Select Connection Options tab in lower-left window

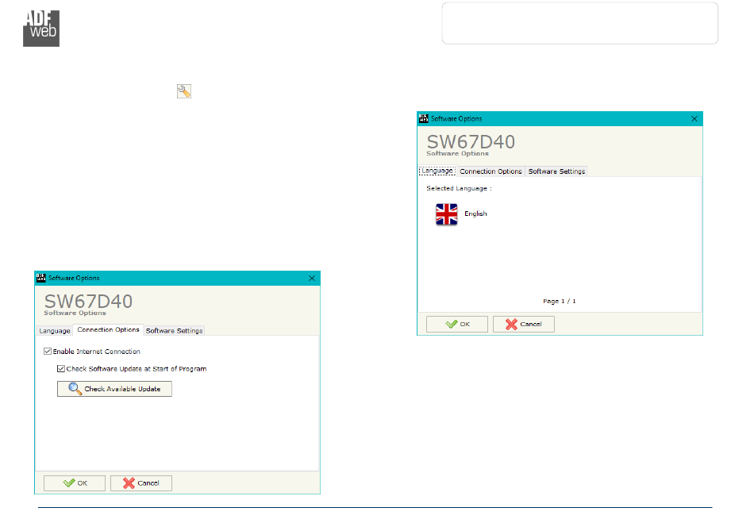click(x=108, y=330)
